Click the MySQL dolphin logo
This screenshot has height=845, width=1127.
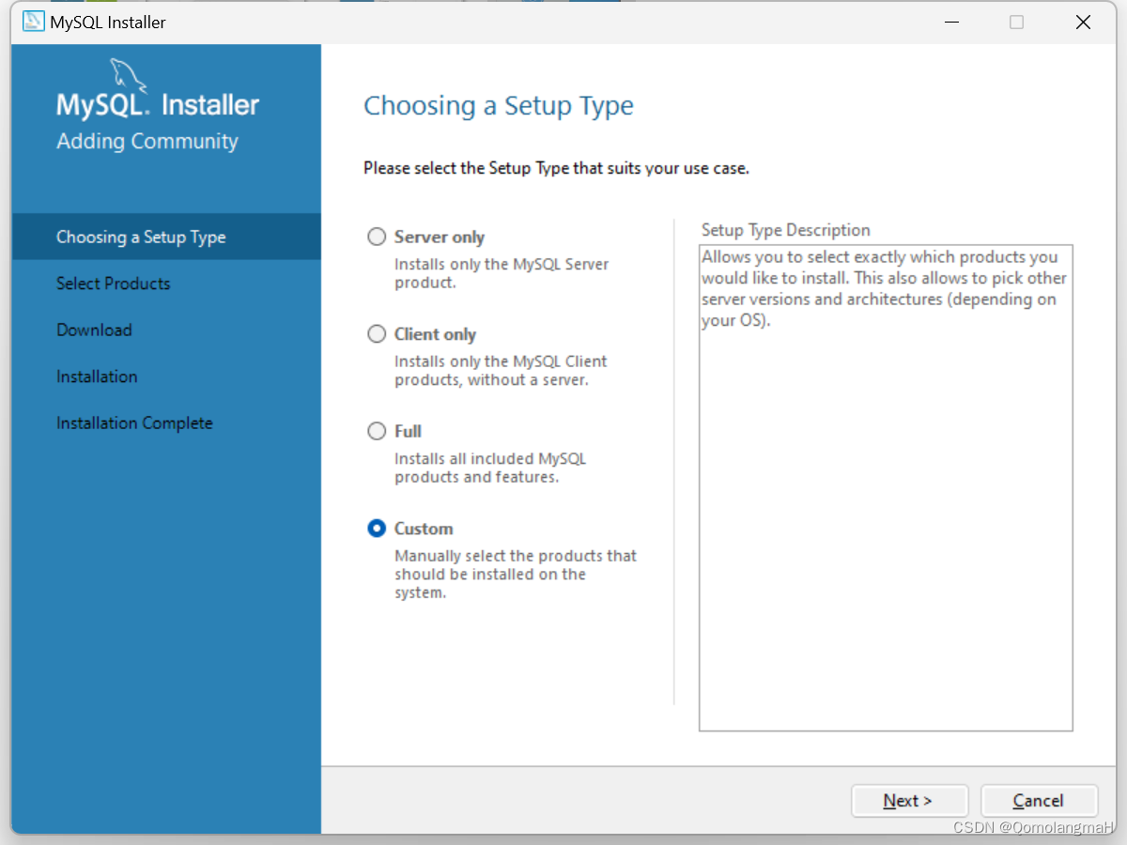(128, 75)
